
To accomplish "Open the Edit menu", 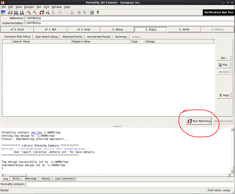I will tap(11, 7).
